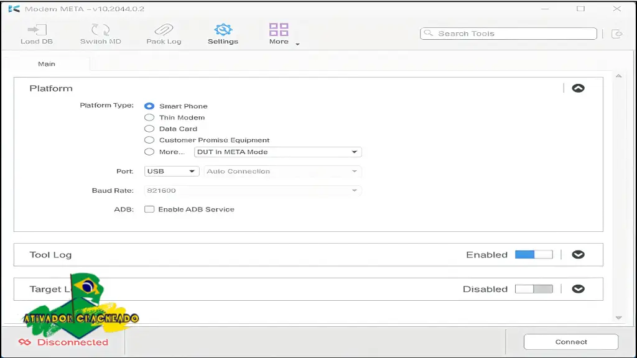Click the Tool Log heading text
Screen dimensions: 637x358
50,255
